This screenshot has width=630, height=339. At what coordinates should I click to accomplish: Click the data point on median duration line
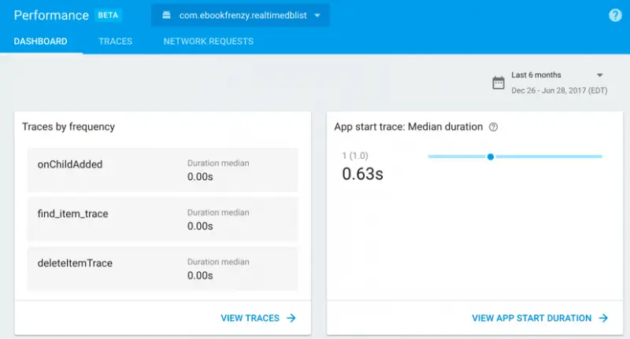491,157
